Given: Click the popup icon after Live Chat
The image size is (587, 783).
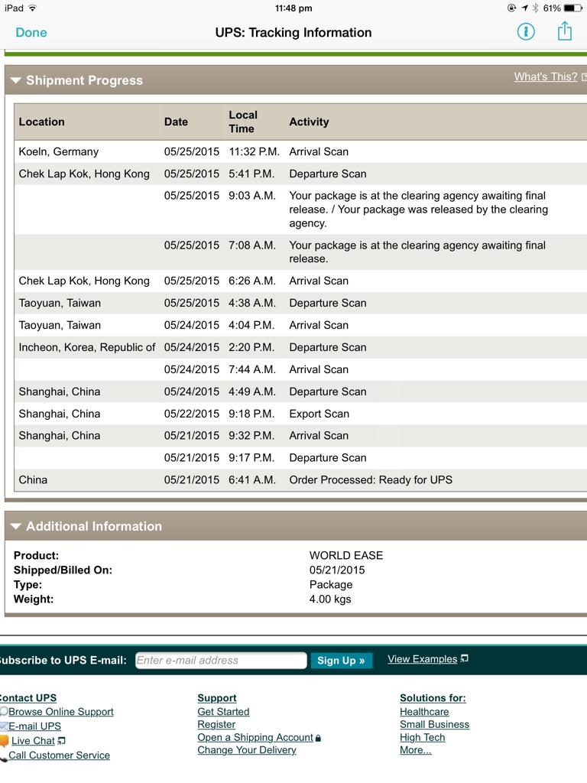Looking at the screenshot, I should 61,740.
